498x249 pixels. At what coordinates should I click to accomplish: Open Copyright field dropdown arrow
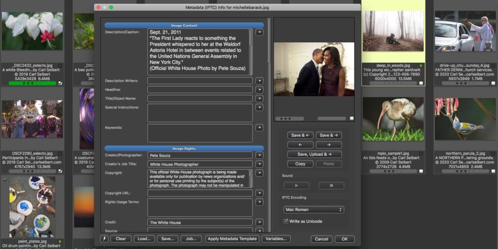point(260,173)
